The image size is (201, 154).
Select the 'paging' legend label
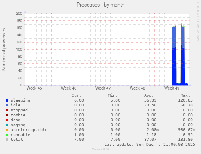pyautogui.click(x=18, y=125)
